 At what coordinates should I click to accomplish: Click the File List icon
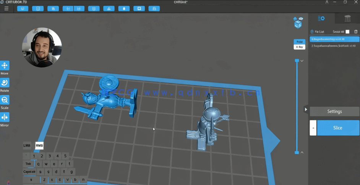click(x=312, y=32)
